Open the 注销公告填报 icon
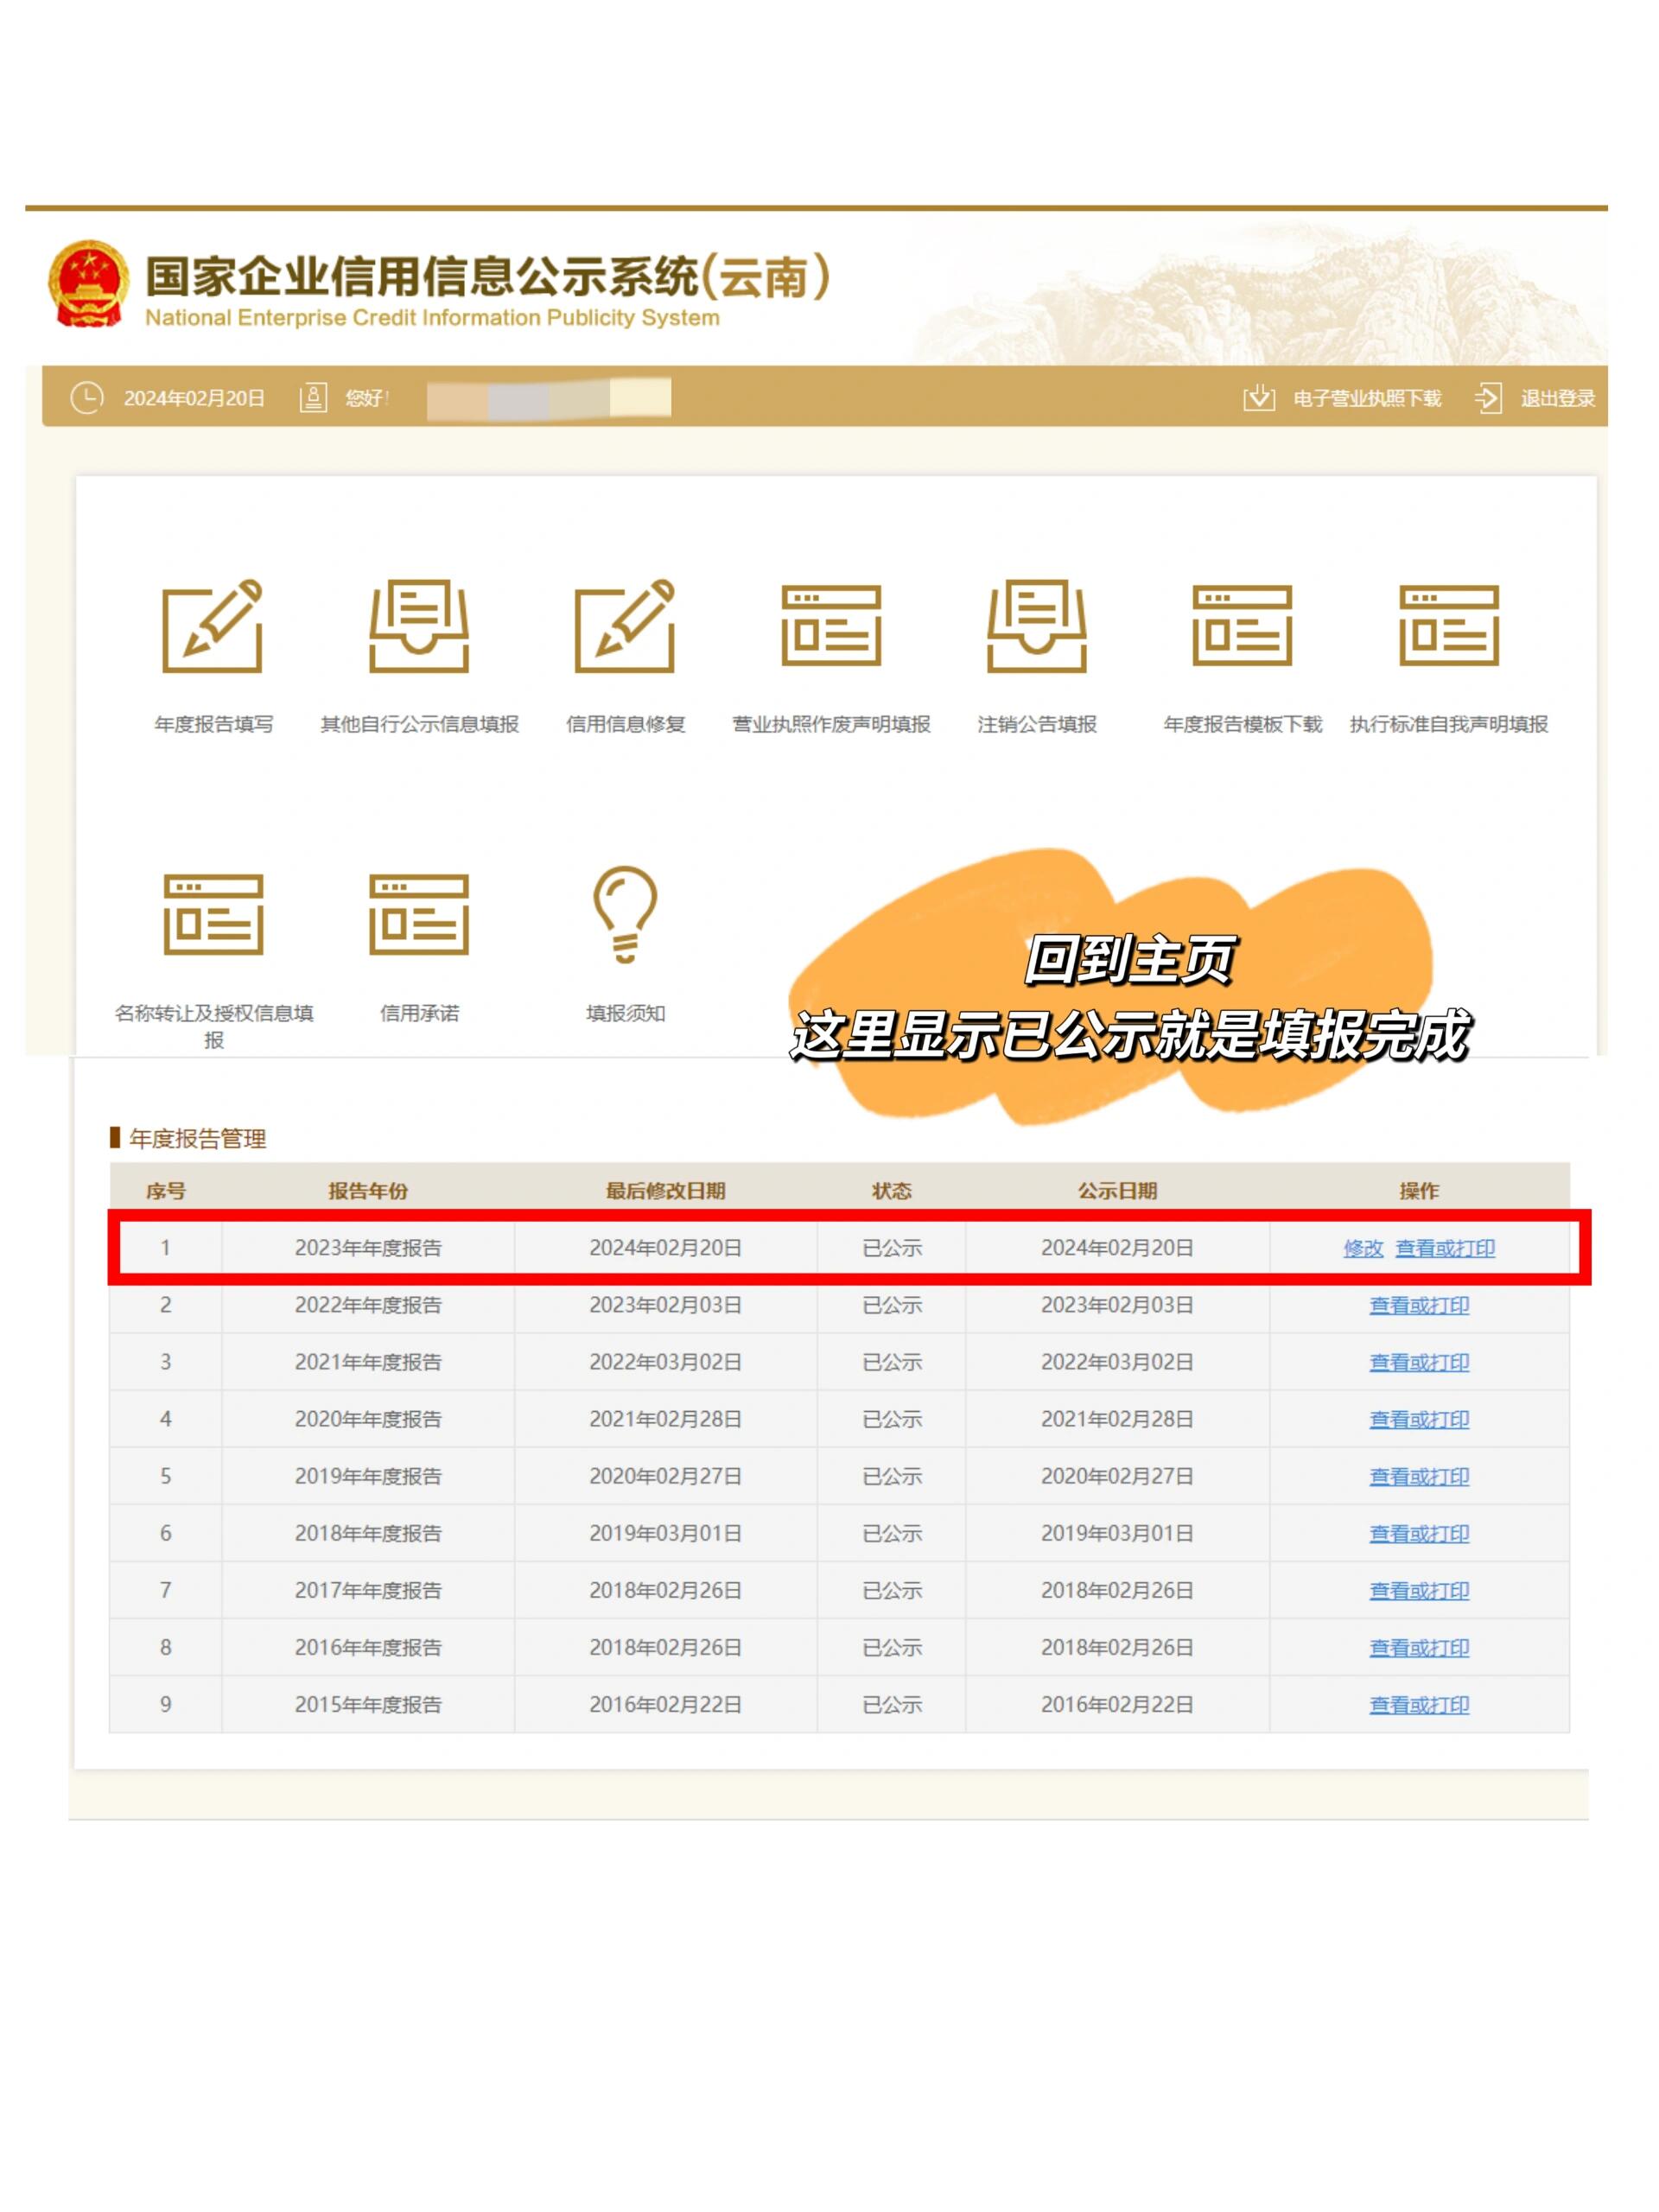This screenshot has height=2212, width=1659. click(1037, 626)
